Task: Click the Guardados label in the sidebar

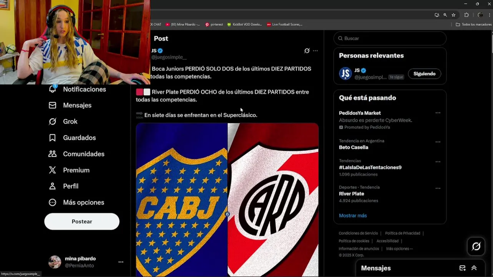Action: pos(80,138)
